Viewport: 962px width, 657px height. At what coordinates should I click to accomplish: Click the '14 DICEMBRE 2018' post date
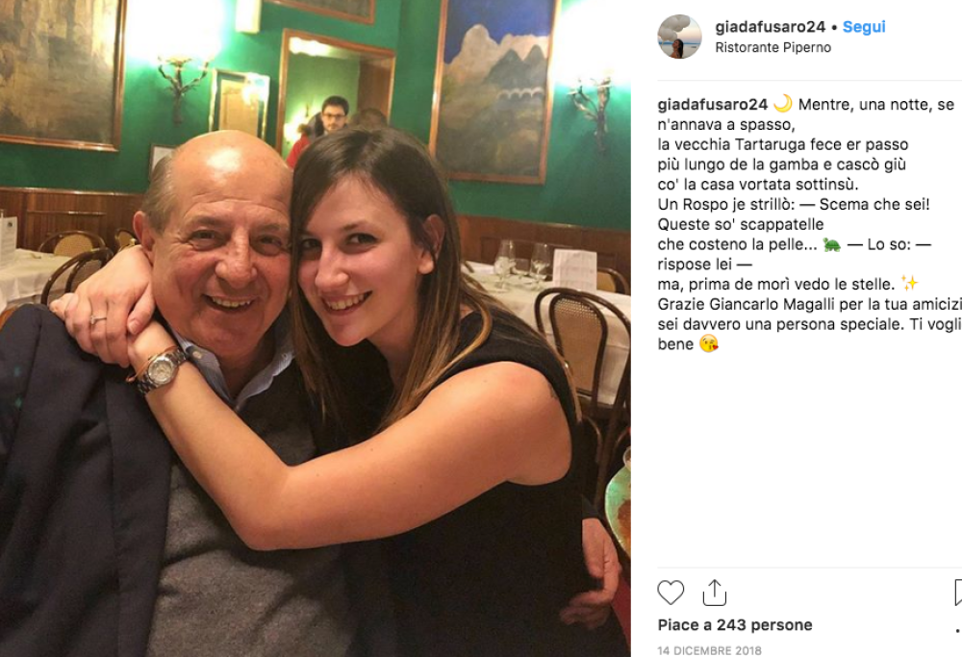709,650
